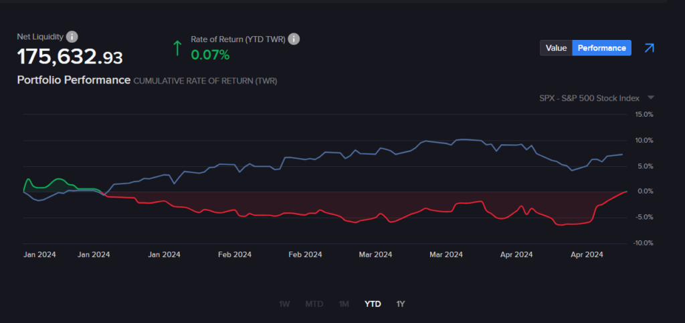Click the red shaded negative return area
Viewport: 685px width, 323px height.
(x=334, y=204)
